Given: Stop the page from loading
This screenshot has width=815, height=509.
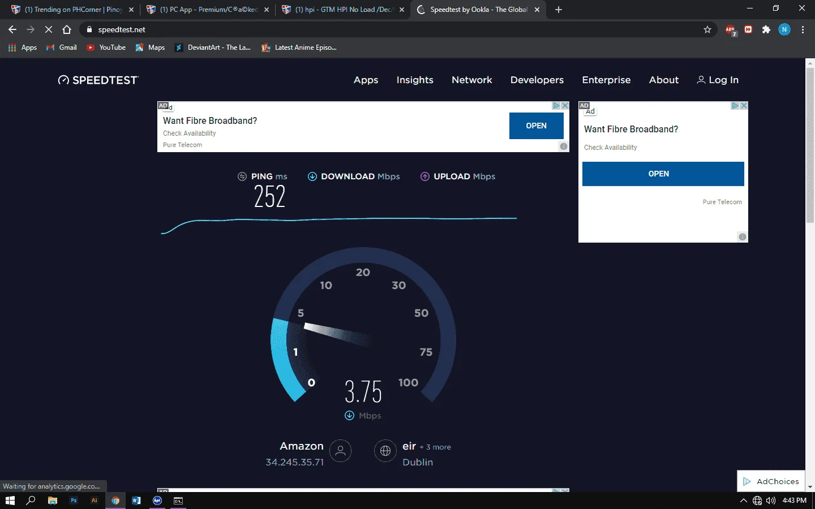Looking at the screenshot, I should click(49, 29).
